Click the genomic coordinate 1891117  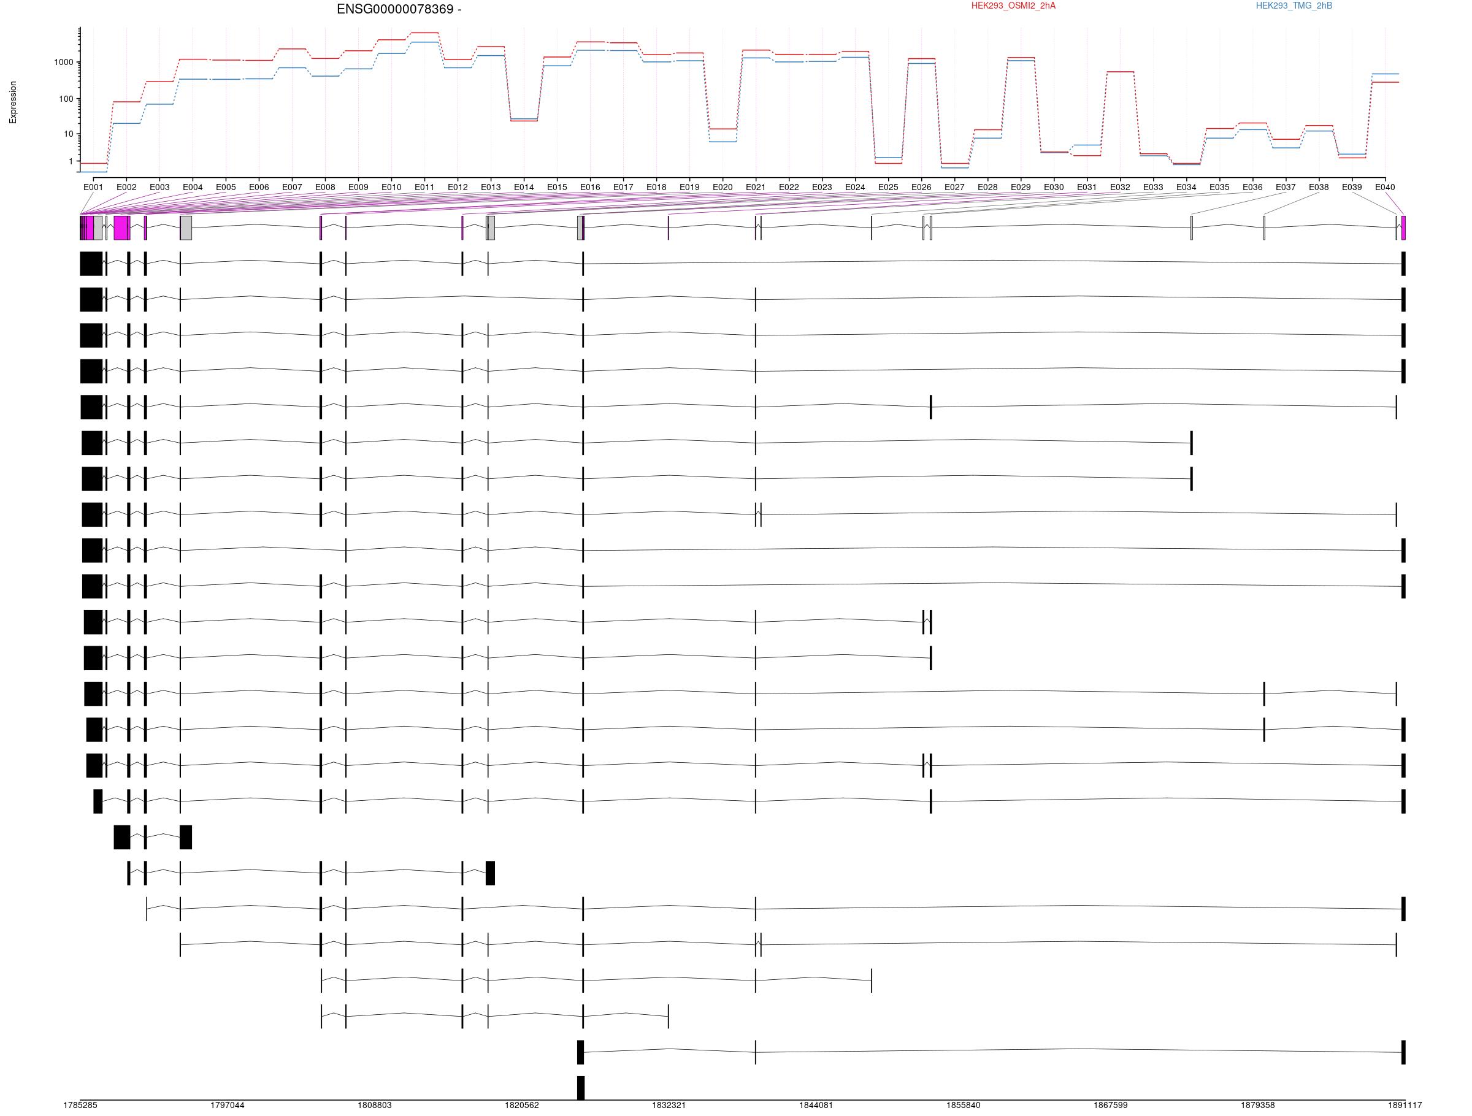[x=1405, y=1106]
